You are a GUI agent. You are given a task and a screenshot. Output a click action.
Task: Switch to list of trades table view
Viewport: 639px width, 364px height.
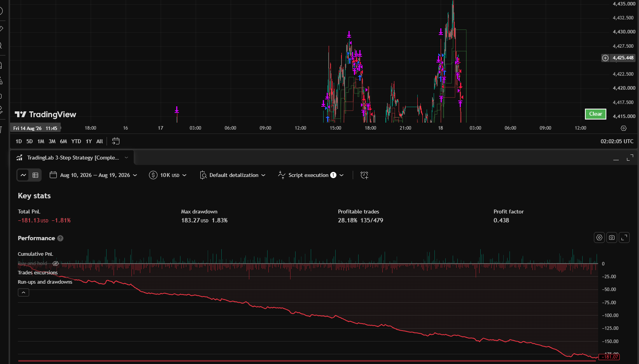pos(35,175)
